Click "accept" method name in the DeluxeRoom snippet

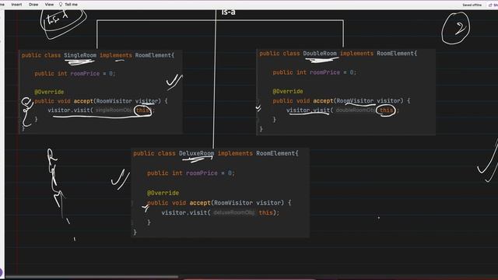(x=200, y=202)
